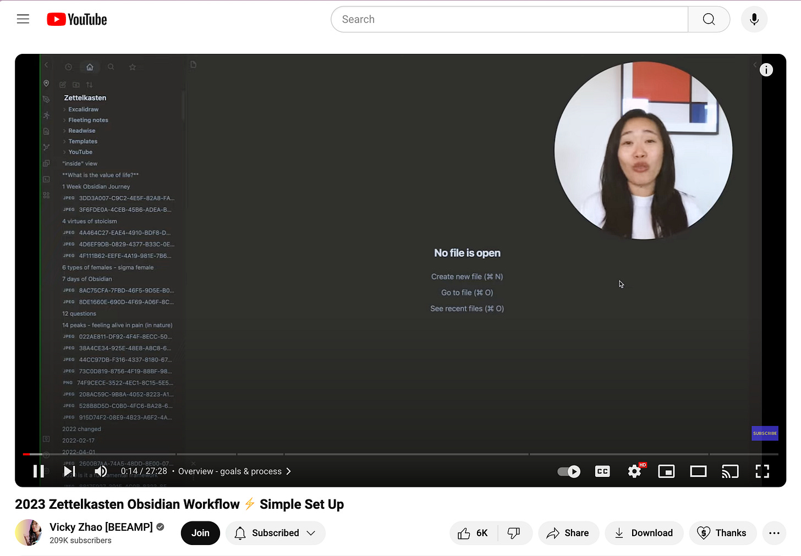The width and height of the screenshot is (801, 556).
Task: Open video settings gear
Action: click(634, 471)
